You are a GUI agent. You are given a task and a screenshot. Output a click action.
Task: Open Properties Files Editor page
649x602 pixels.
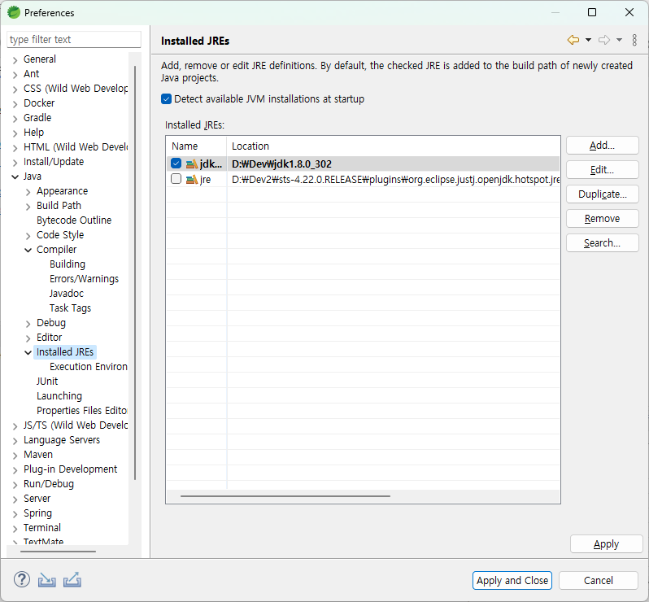pos(82,411)
